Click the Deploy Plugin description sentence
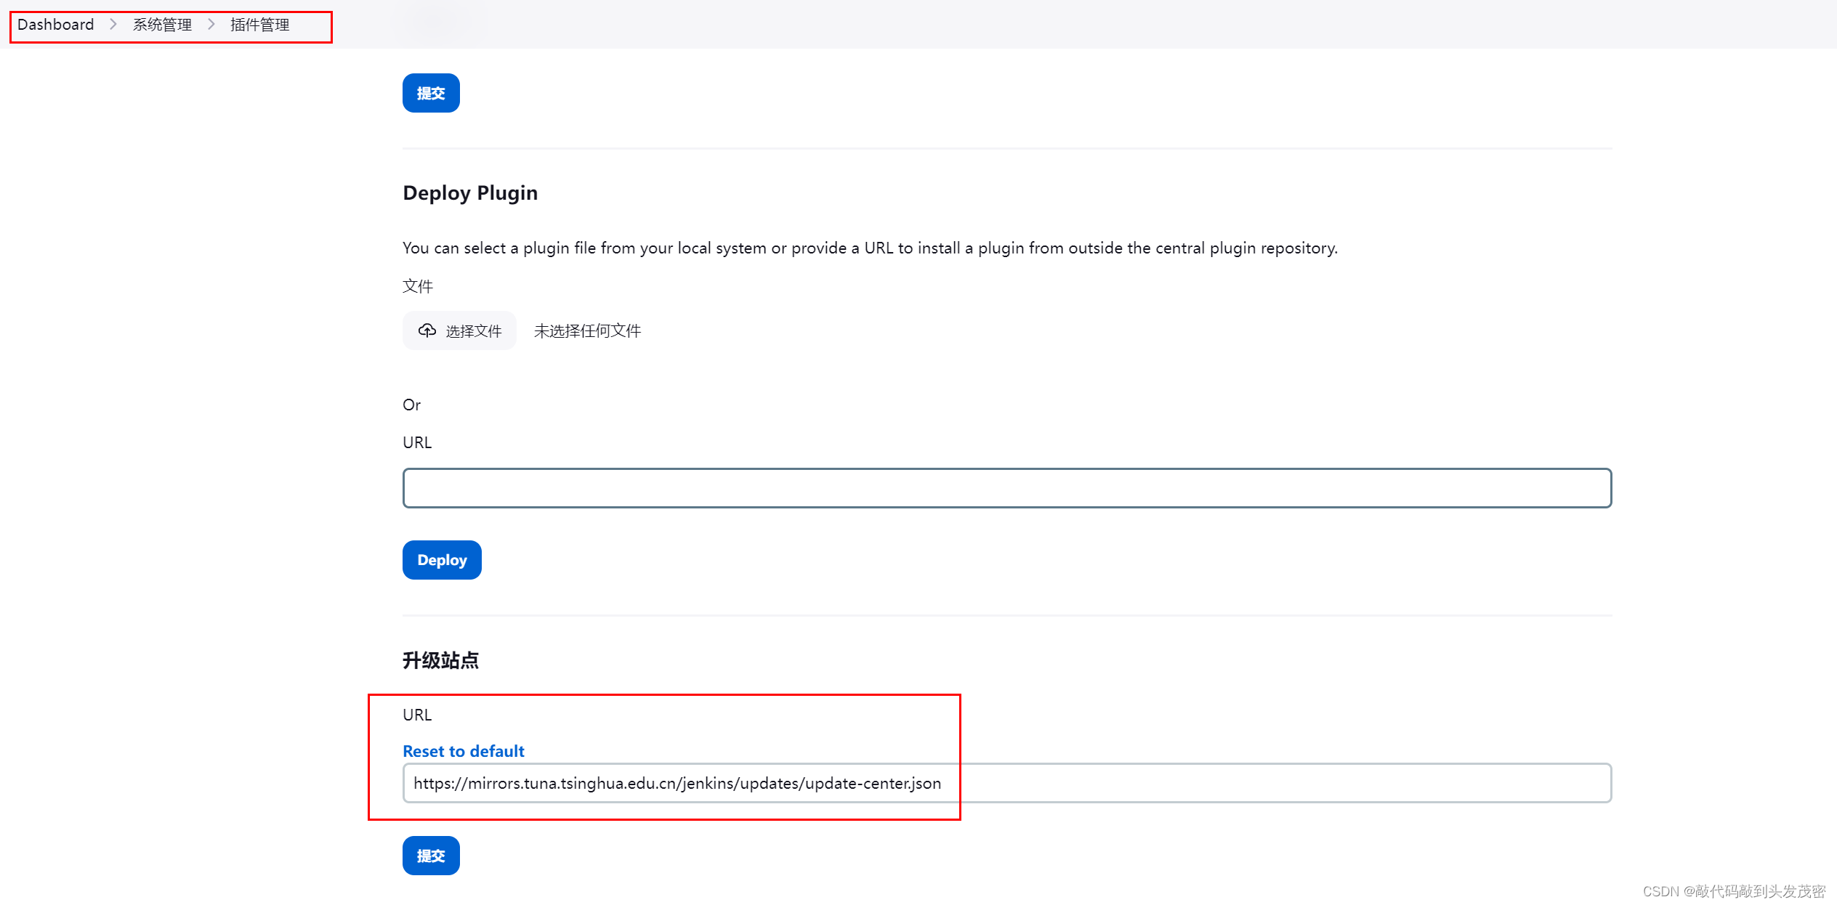Viewport: 1837px width, 905px height. pos(870,248)
